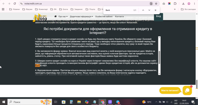Open the Новини bookmarks folder
Screen dimensions: 198x105
click(x=14, y=9)
